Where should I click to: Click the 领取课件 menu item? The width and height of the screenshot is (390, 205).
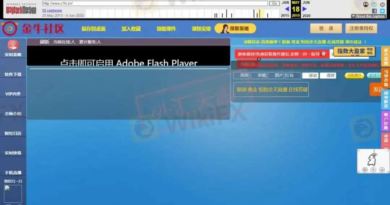pyautogui.click(x=166, y=29)
